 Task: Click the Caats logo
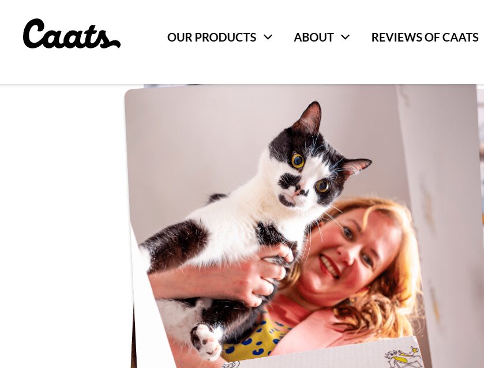point(72,34)
